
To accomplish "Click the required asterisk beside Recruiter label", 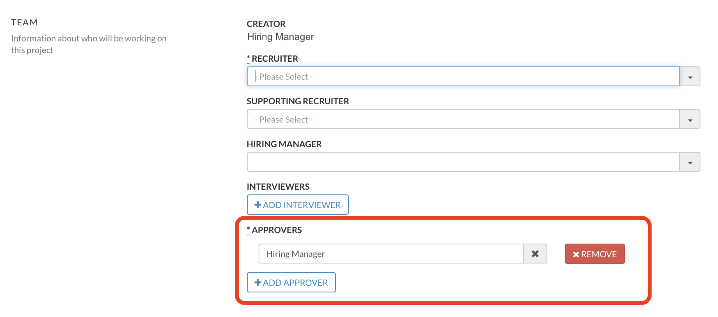I will tap(248, 59).
